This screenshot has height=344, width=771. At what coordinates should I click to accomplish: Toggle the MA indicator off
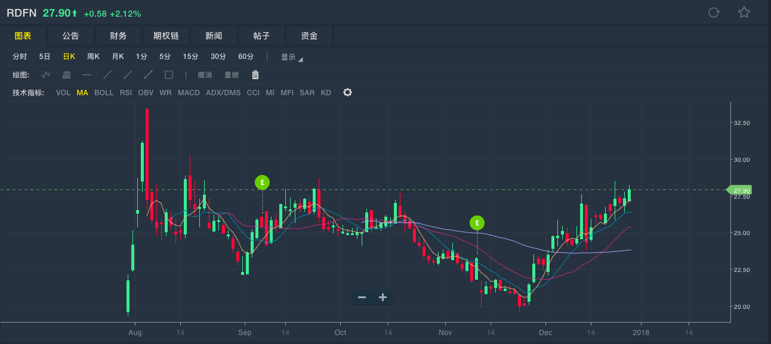[x=82, y=93]
